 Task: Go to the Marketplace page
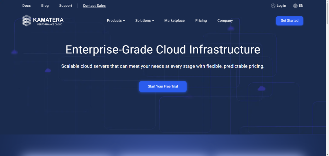174,21
